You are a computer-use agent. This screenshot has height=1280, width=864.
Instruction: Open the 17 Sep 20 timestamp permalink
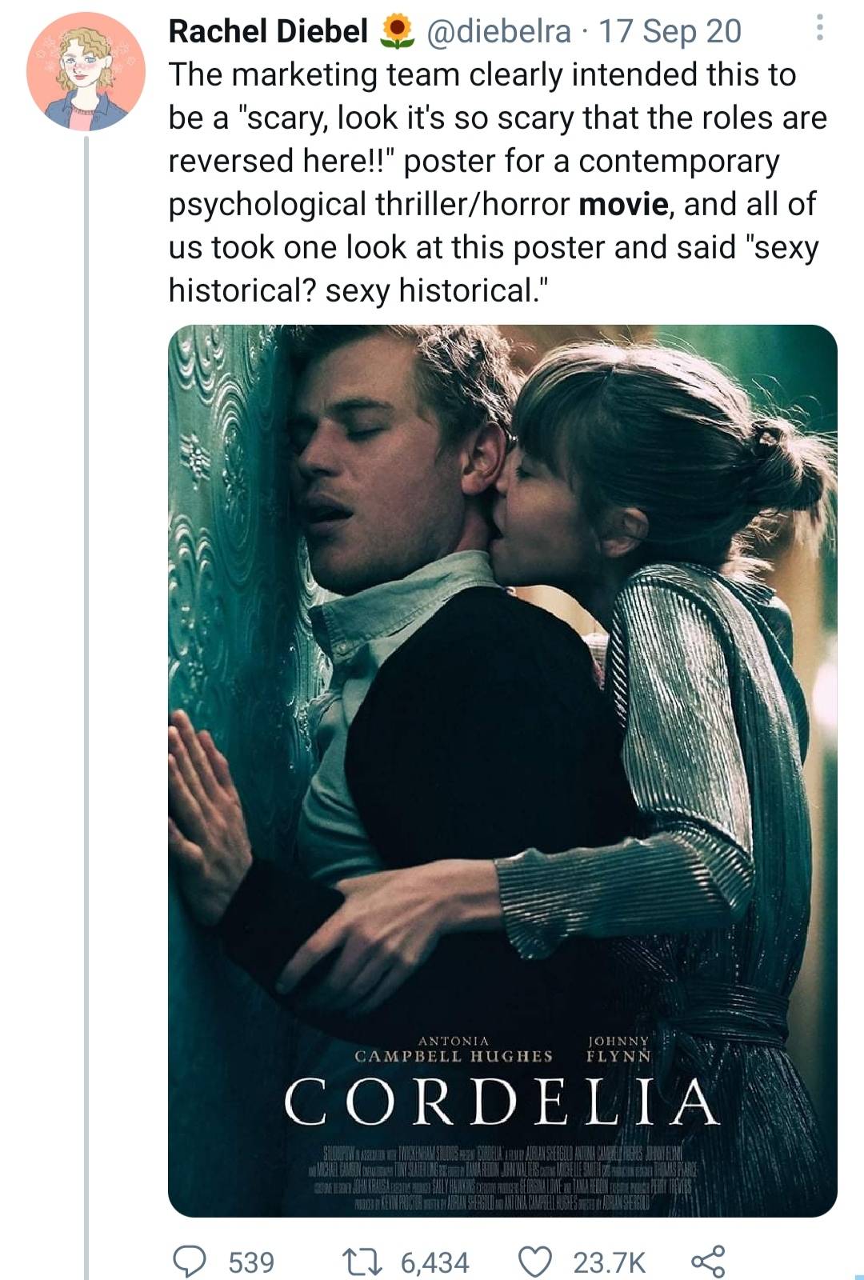click(670, 31)
